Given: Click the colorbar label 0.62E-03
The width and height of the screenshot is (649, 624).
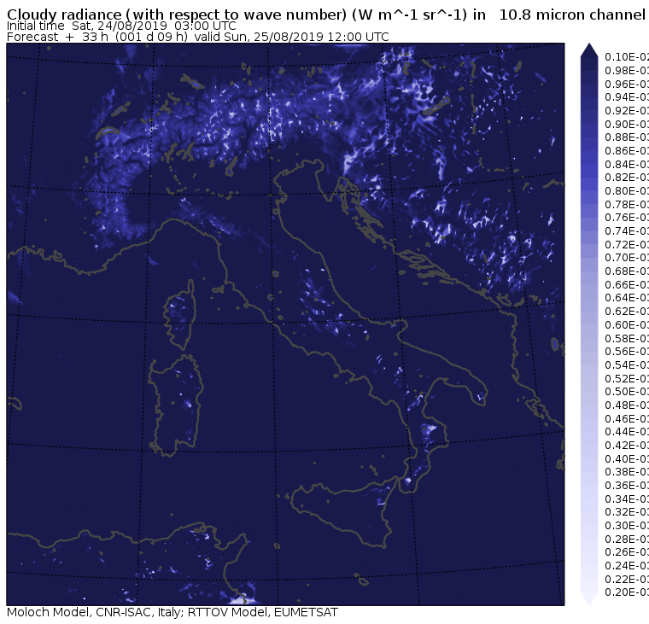Looking at the screenshot, I should pos(627,312).
